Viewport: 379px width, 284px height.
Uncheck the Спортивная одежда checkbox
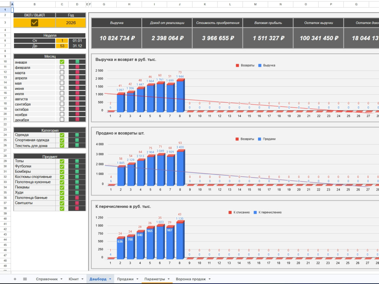[x=62, y=140]
